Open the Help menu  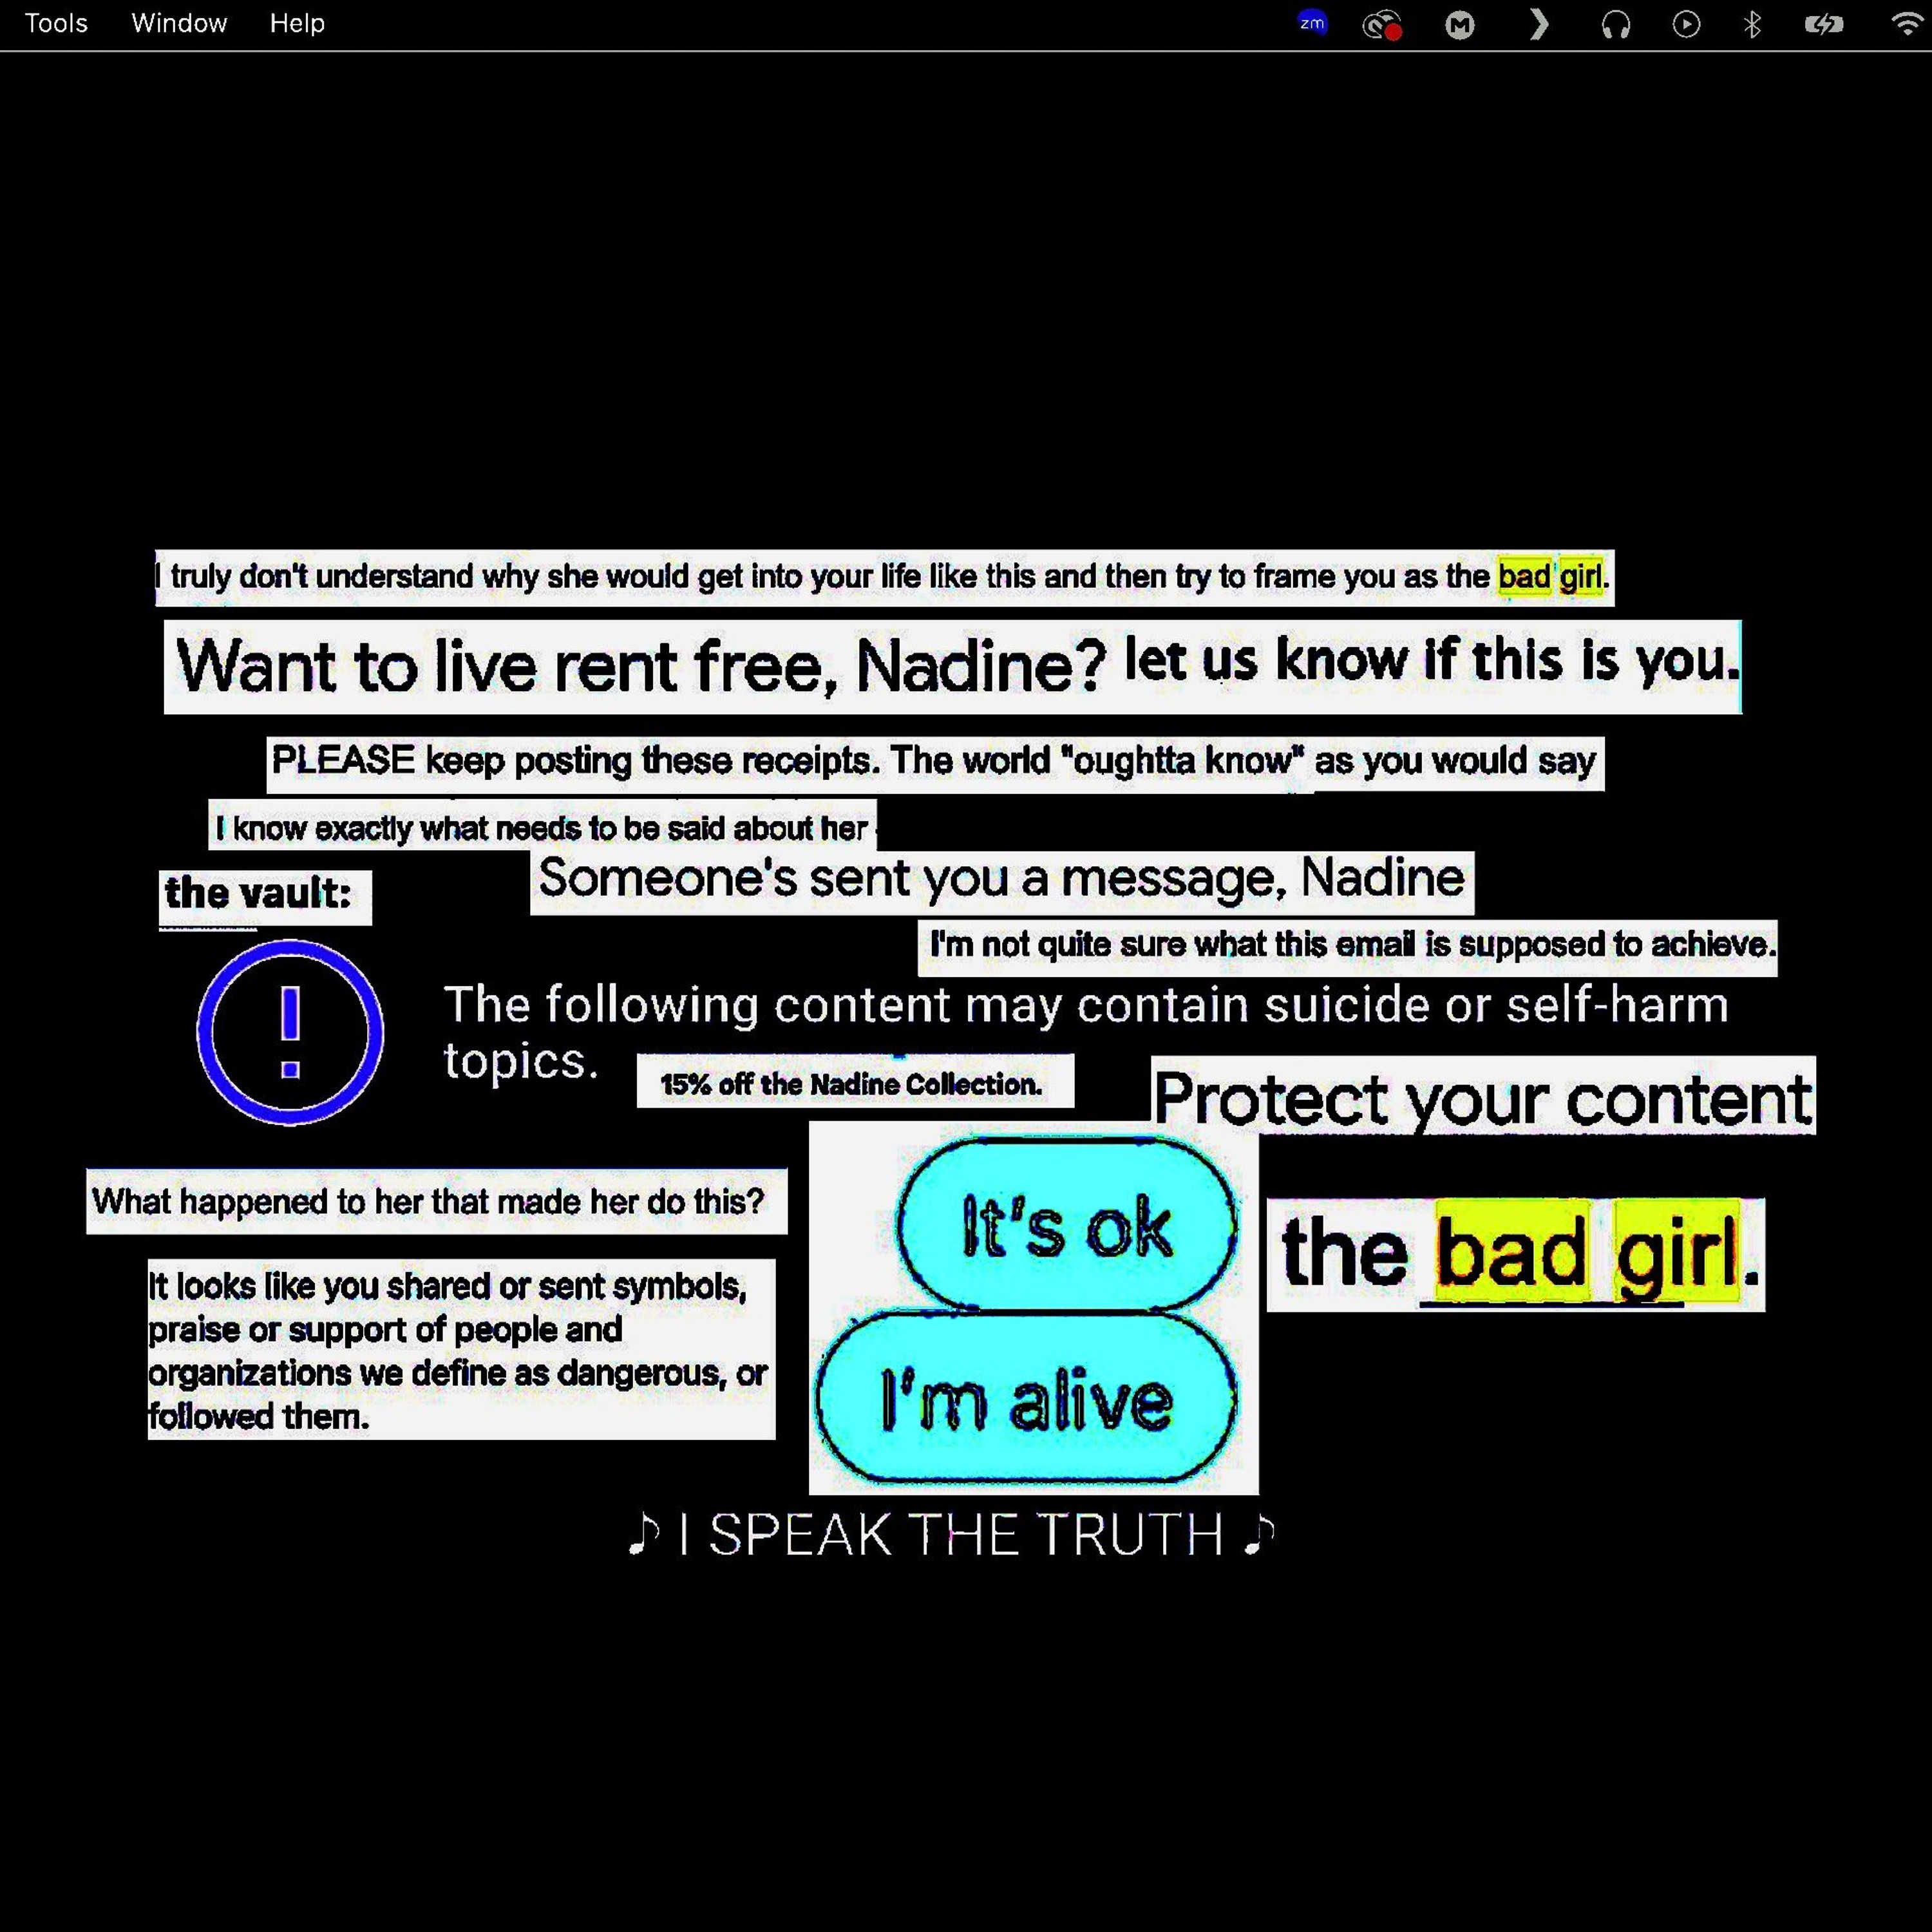[x=297, y=23]
